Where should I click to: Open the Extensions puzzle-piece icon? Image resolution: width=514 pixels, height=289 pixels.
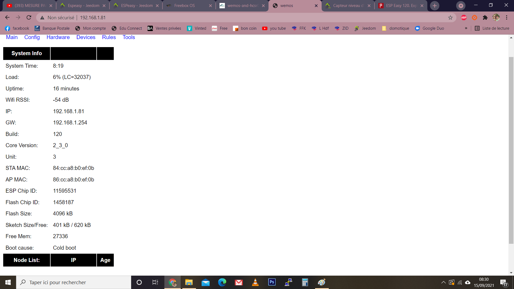coord(485,17)
